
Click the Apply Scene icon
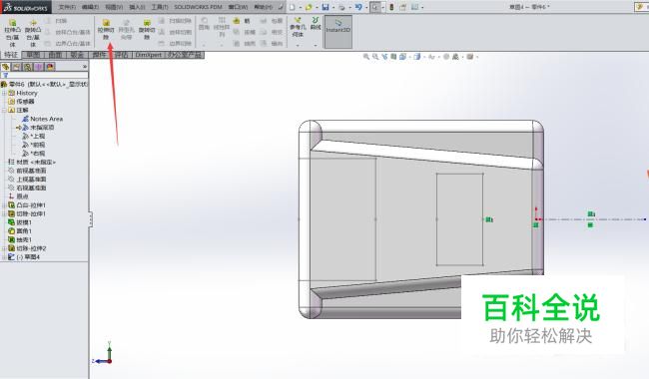click(455, 57)
